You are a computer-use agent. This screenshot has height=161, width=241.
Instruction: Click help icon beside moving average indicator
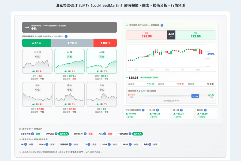(32, 134)
